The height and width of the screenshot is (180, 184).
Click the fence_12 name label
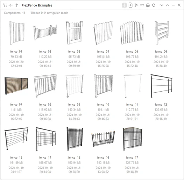[161, 105]
